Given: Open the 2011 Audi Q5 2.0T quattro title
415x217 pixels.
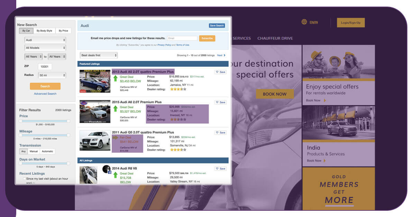Looking at the screenshot, I should [x=143, y=133].
